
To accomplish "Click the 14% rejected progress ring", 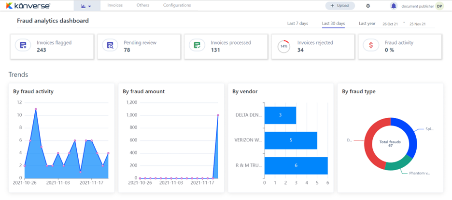I will click(284, 47).
